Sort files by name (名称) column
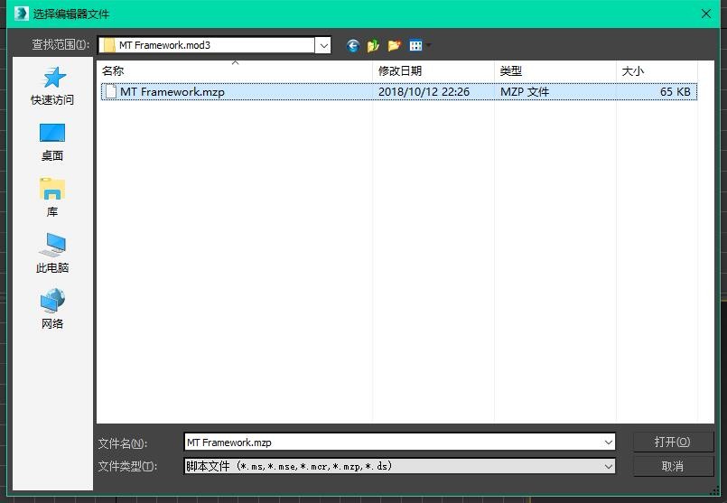The width and height of the screenshot is (727, 503). pos(235,70)
